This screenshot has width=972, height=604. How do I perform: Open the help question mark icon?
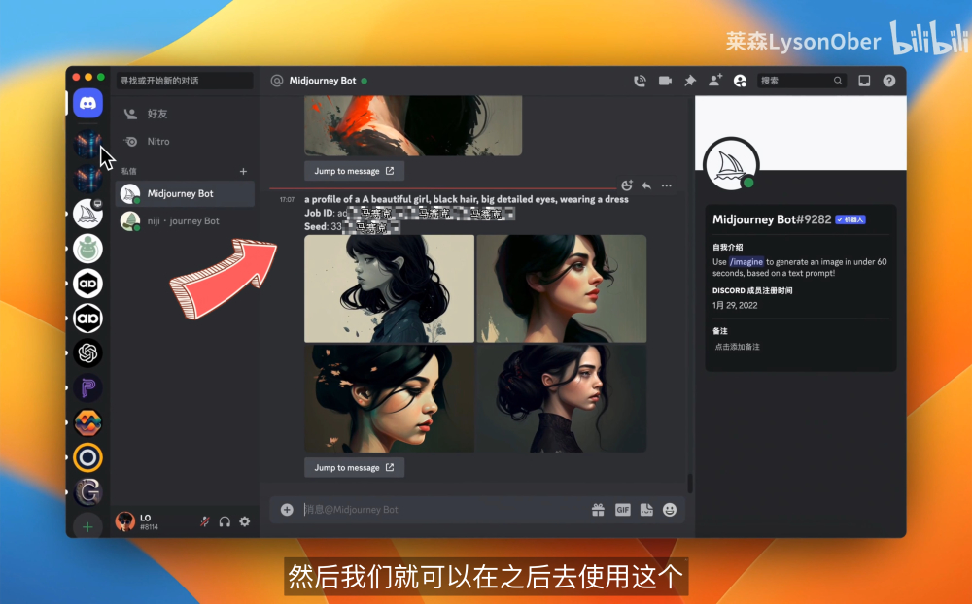[x=889, y=81]
